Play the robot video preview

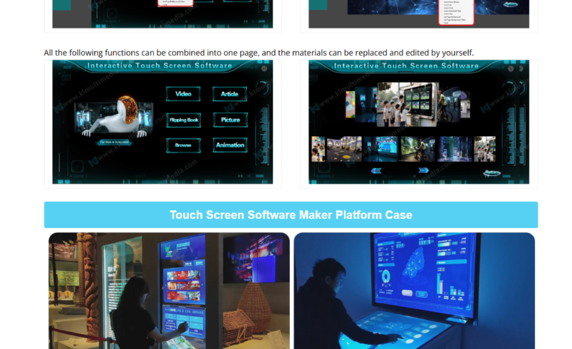(113, 117)
